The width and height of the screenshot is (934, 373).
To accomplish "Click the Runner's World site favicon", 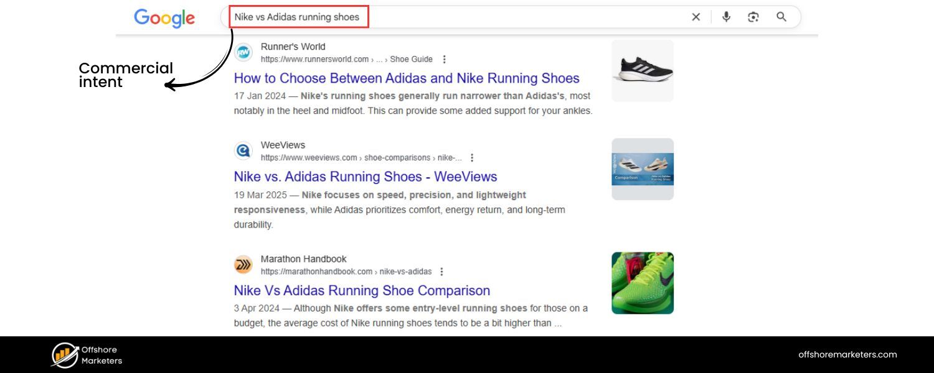I will click(x=243, y=53).
